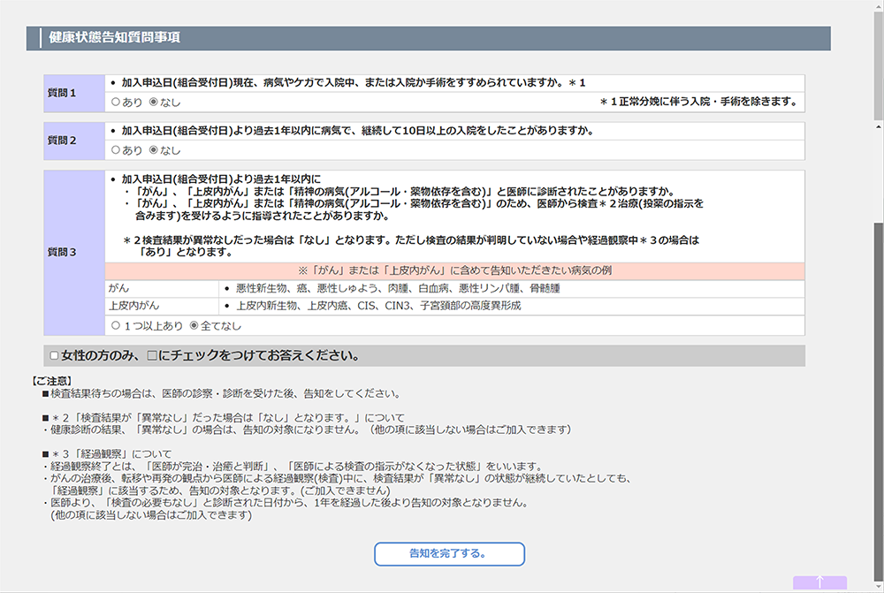
Task: Click the scrollbar down arrow
Action: pyautogui.click(x=876, y=586)
